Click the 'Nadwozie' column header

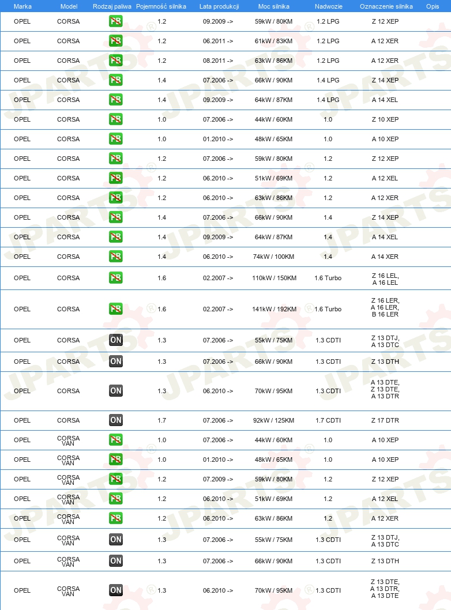(328, 6)
